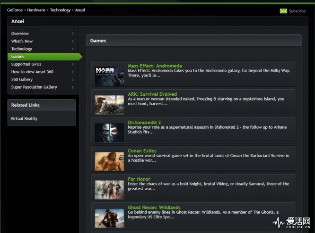Open the Subscribe link
The width and height of the screenshot is (315, 233).
pos(297,11)
